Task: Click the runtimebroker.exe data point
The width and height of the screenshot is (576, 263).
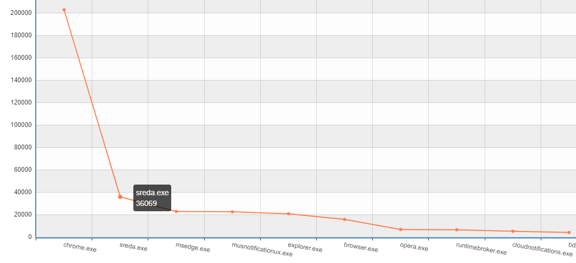Action: click(x=457, y=230)
